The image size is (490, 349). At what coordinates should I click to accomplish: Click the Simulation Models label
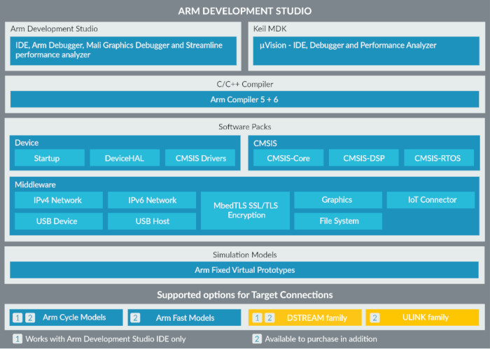coord(245,255)
